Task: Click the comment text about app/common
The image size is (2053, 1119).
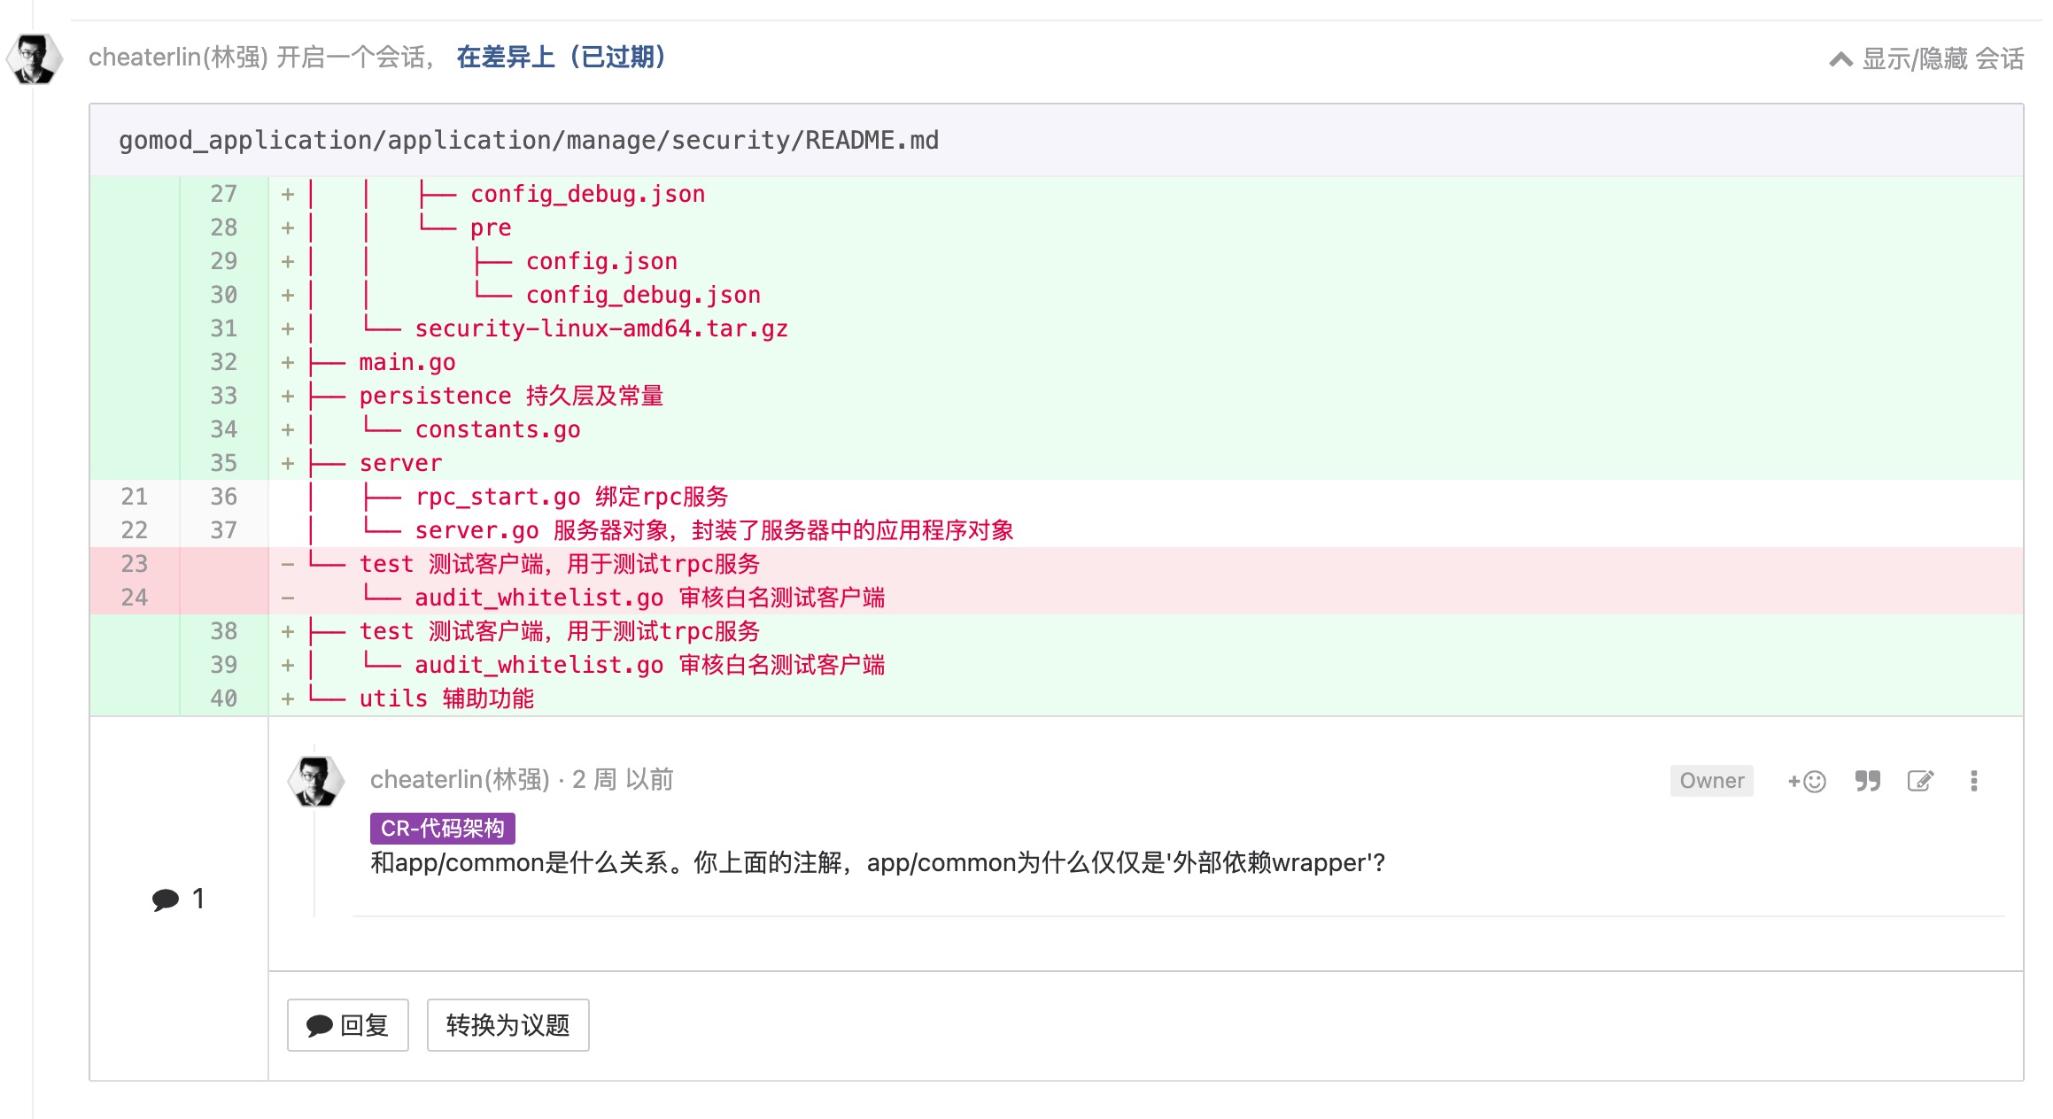Action: [878, 862]
